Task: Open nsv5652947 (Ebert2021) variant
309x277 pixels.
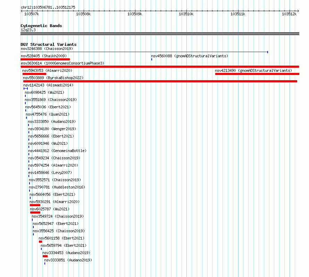Action: [x=56, y=224]
